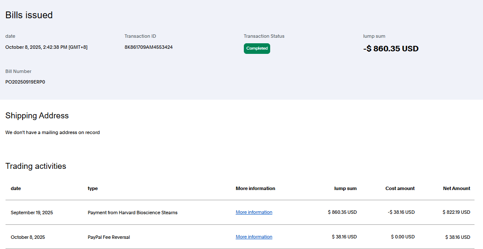This screenshot has height=249, width=483.
Task: Click the Trading activities heading
Action: pos(36,166)
